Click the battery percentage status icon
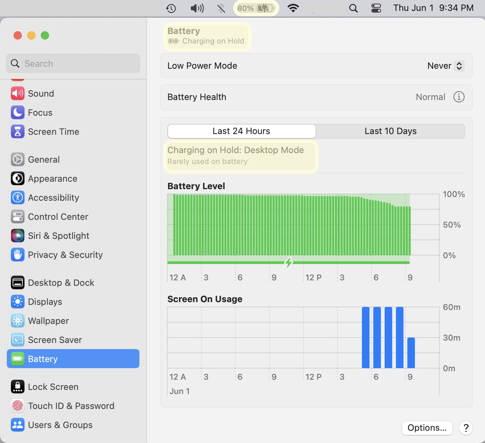The height and width of the screenshot is (443, 485). [256, 8]
